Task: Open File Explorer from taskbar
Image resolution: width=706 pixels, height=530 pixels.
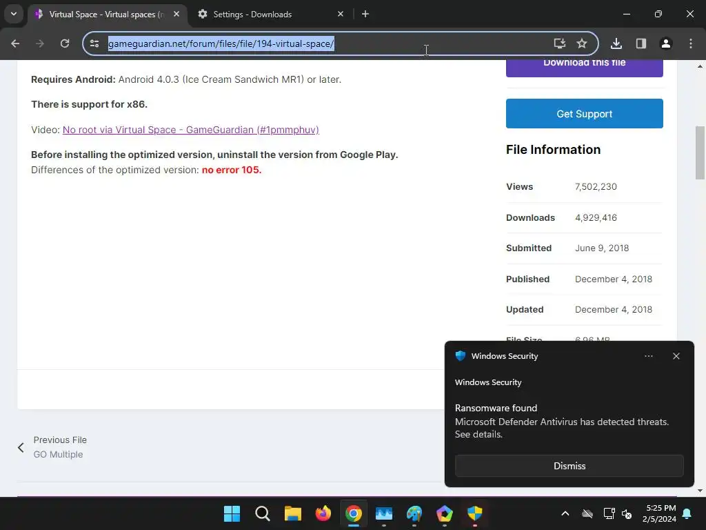Action: pyautogui.click(x=292, y=513)
